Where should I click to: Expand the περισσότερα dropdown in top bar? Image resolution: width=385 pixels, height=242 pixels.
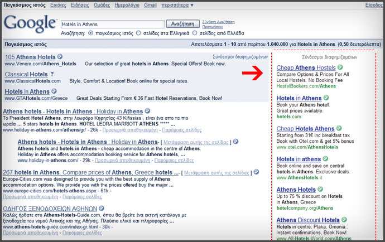(177, 5)
